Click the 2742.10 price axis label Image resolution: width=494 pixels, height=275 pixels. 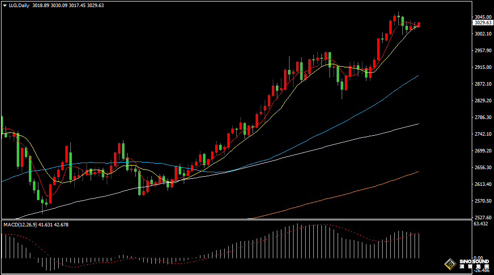[483, 134]
